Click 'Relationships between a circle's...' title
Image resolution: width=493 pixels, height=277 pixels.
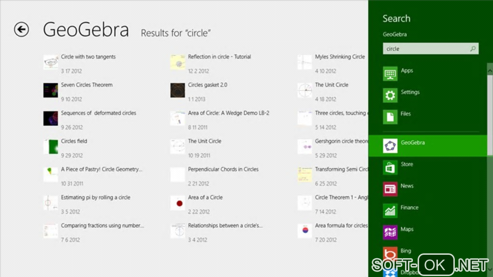click(x=225, y=225)
